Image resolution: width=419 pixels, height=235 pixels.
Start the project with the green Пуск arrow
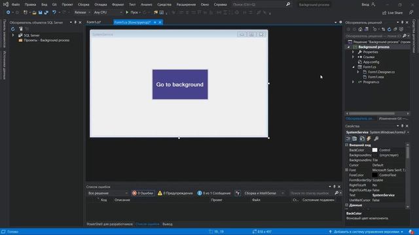click(127, 12)
